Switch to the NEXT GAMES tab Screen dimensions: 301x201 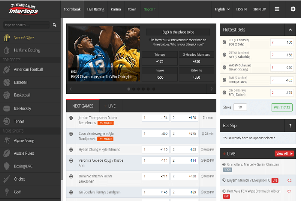click(83, 106)
